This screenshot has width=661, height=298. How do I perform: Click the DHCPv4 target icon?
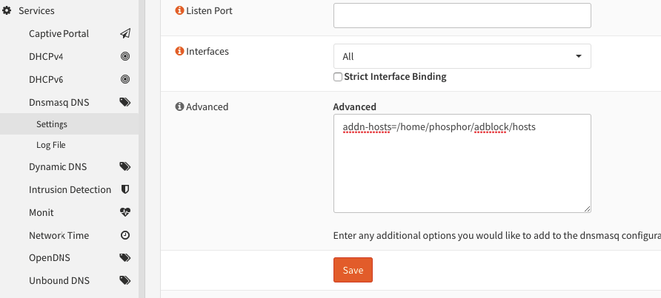click(x=125, y=56)
